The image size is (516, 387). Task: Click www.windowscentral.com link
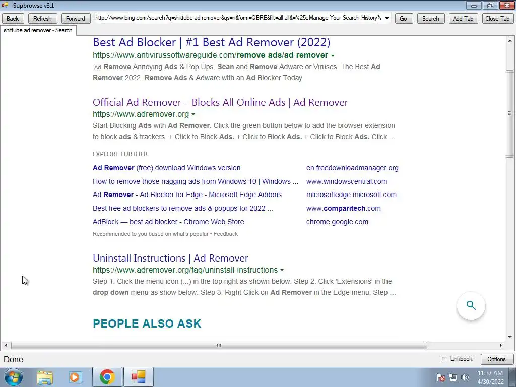[x=347, y=181]
